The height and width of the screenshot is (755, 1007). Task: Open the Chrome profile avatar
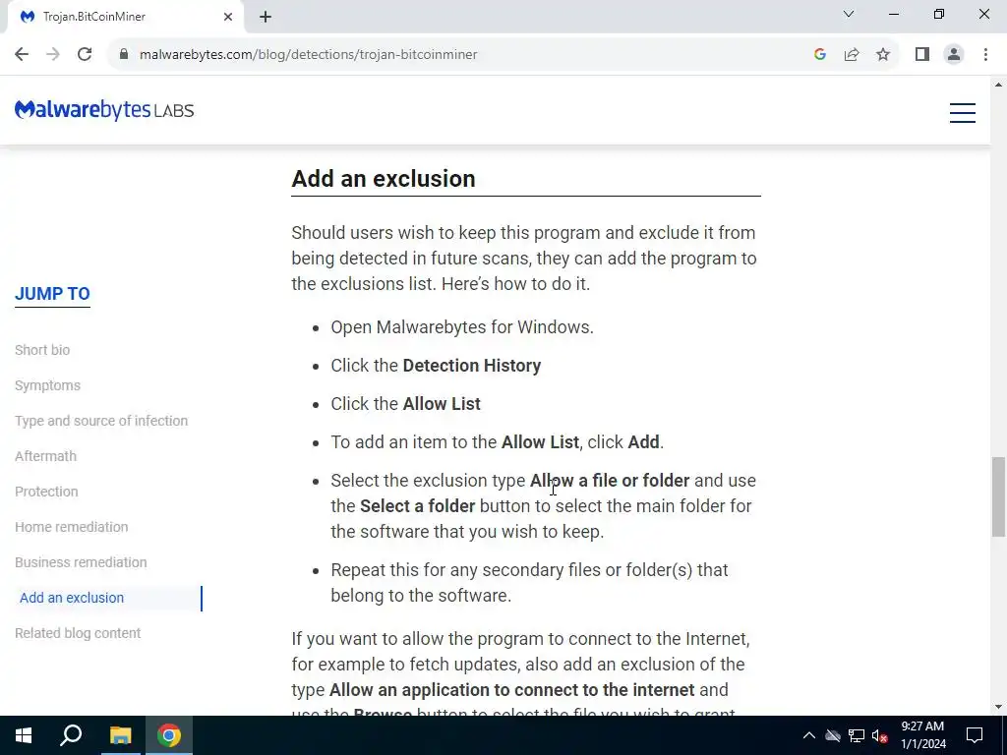(954, 55)
